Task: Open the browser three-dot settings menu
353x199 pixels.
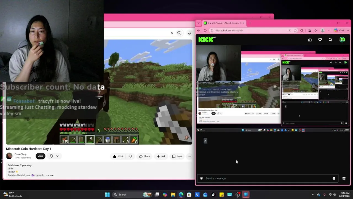Action: pos(329,30)
